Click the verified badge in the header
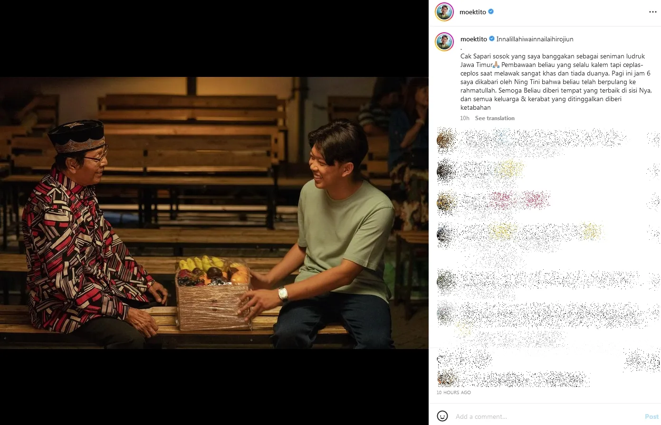661x425 pixels. (491, 11)
